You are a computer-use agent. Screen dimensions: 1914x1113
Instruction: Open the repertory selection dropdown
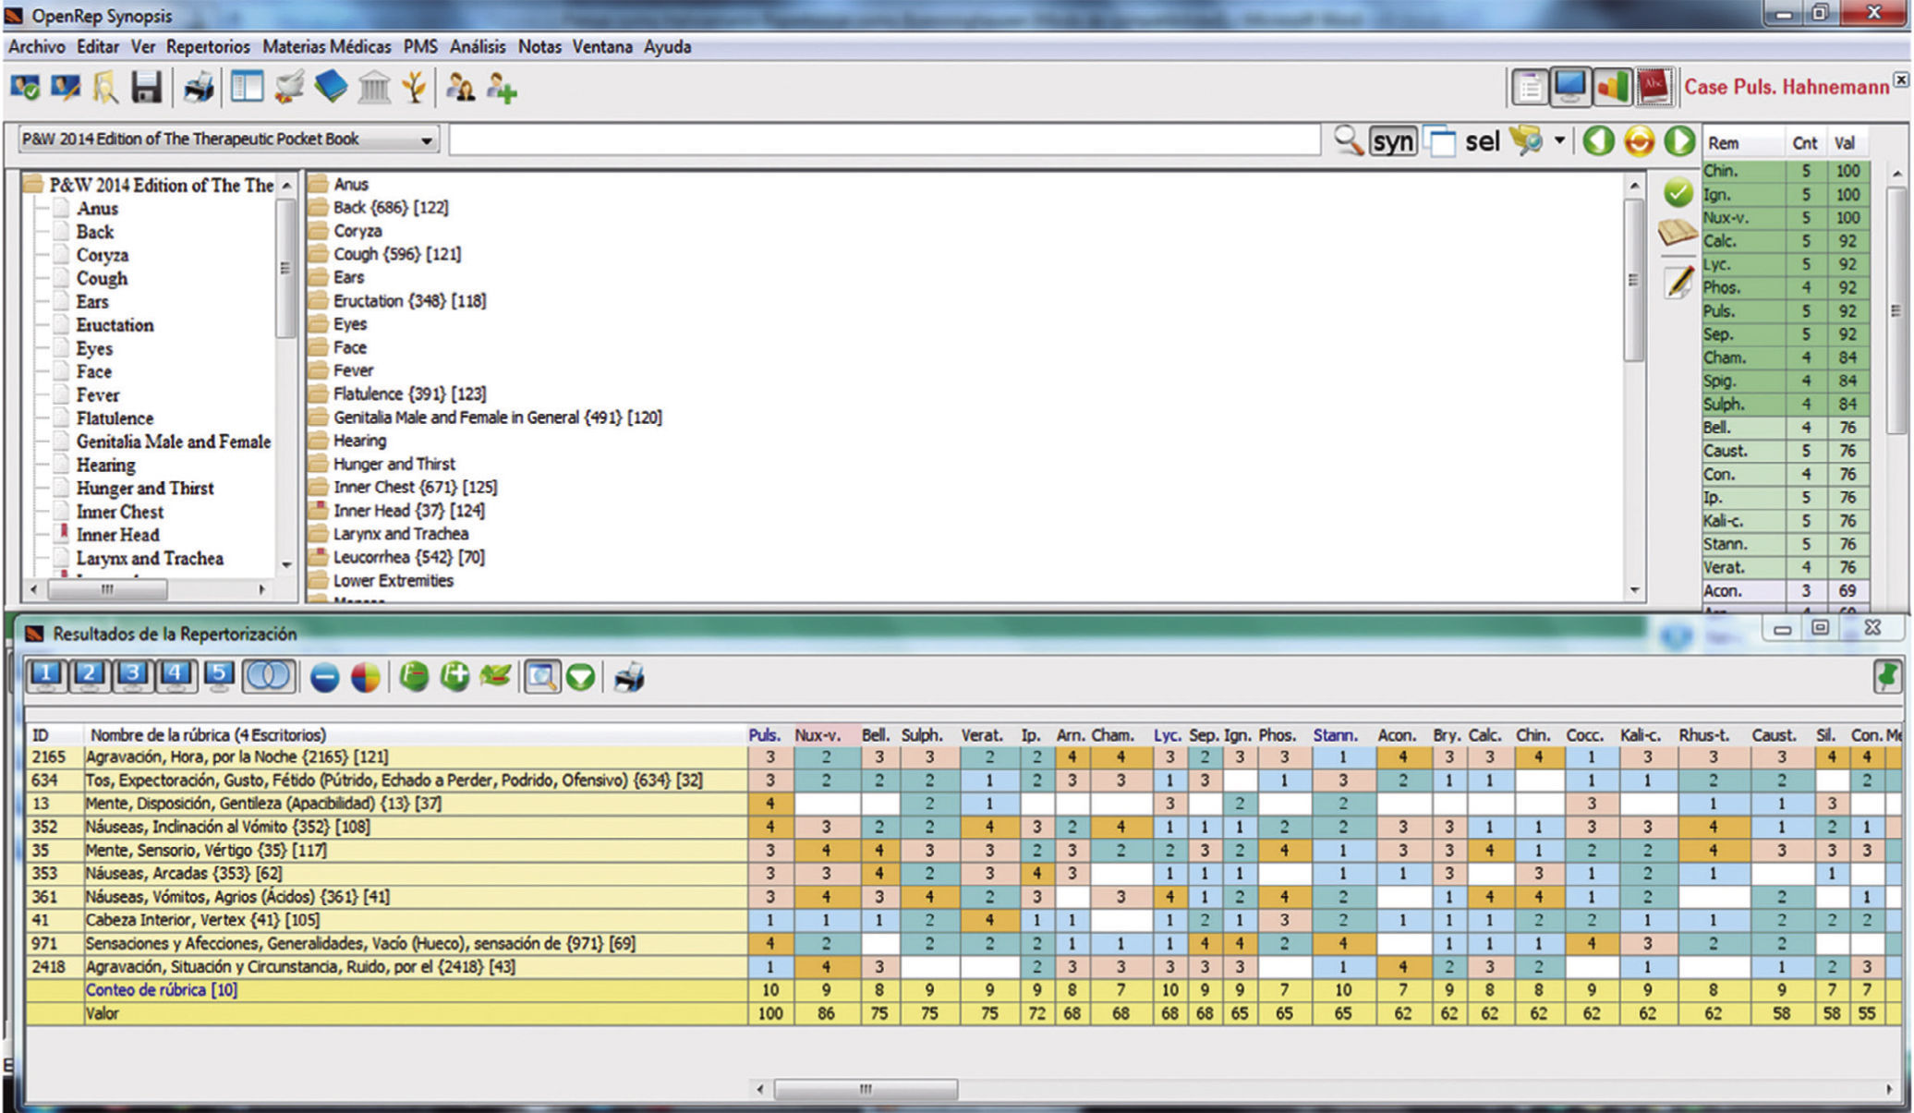426,140
